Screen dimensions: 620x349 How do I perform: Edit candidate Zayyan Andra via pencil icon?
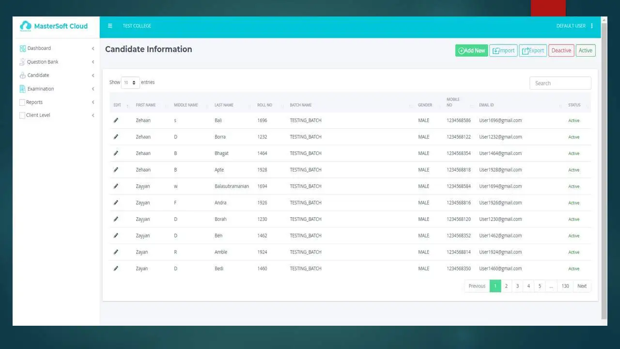pos(116,203)
